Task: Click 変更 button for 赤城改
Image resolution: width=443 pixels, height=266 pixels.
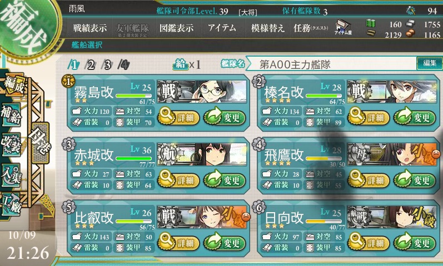Action: point(225,179)
